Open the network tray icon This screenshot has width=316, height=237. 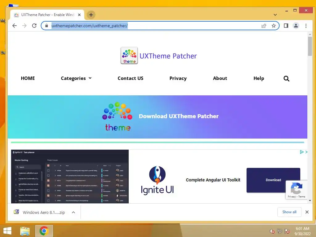point(279,231)
